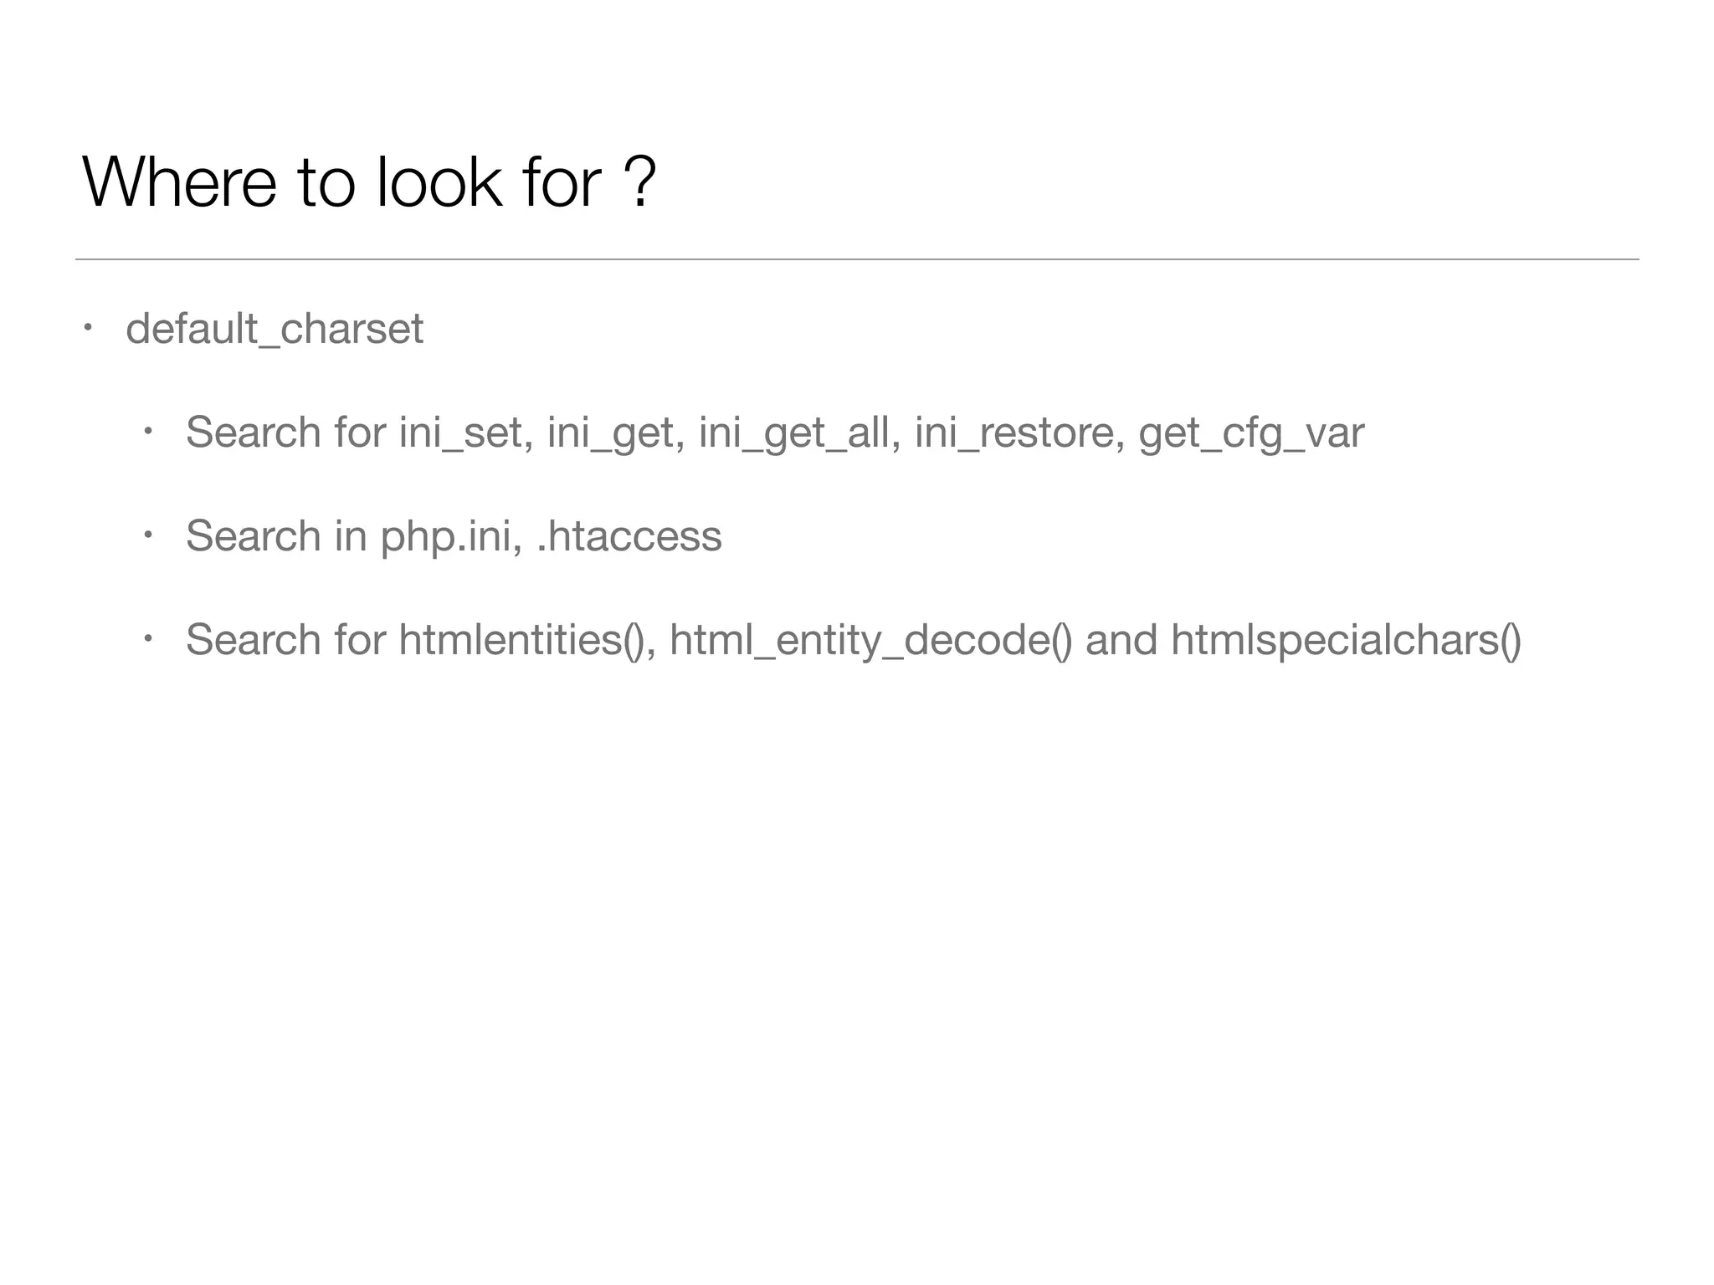
Task: Click the ini_get_all function name
Action: [794, 433]
